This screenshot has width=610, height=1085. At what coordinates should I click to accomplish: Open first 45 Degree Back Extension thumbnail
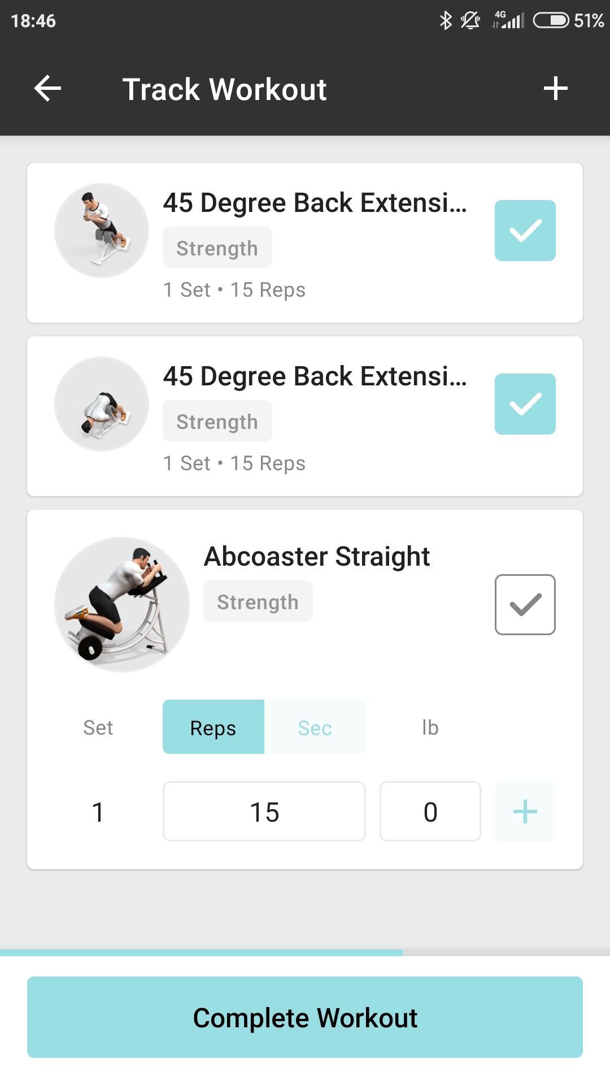click(x=102, y=231)
